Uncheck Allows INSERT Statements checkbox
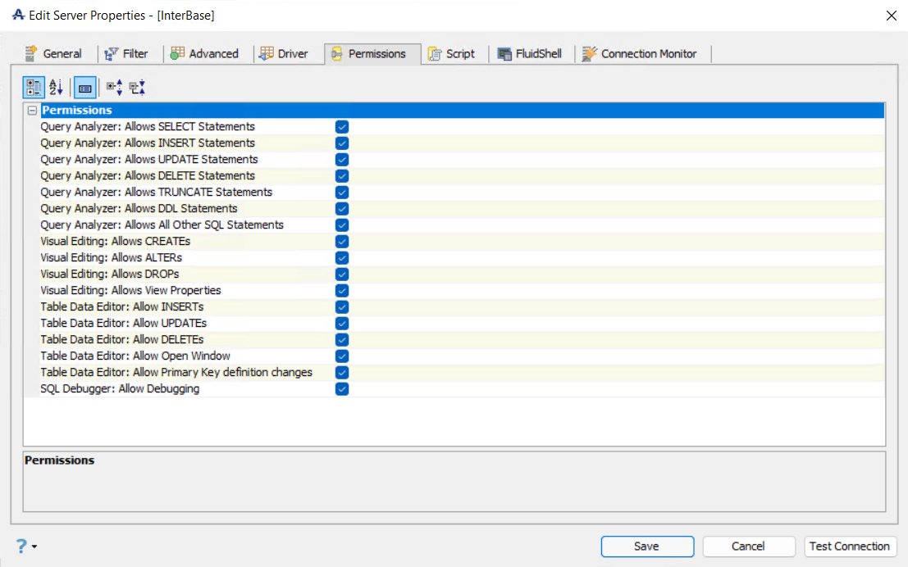Screen dimensions: 908x567 [342, 143]
